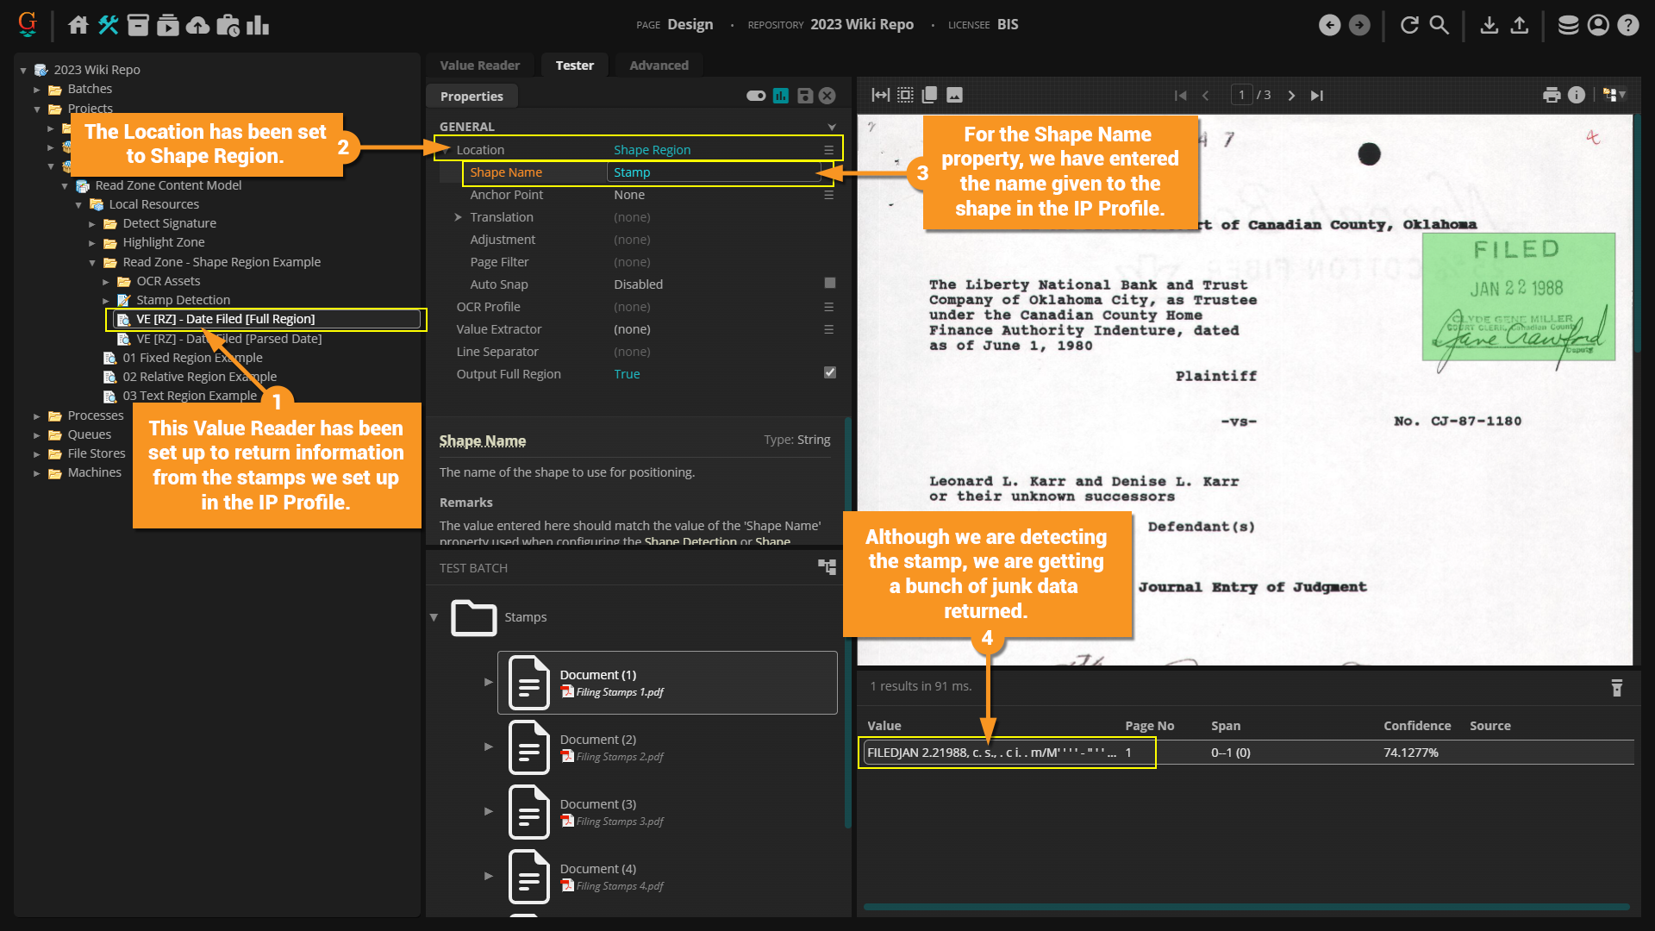
Task: Print the document using printer icon
Action: tap(1552, 95)
